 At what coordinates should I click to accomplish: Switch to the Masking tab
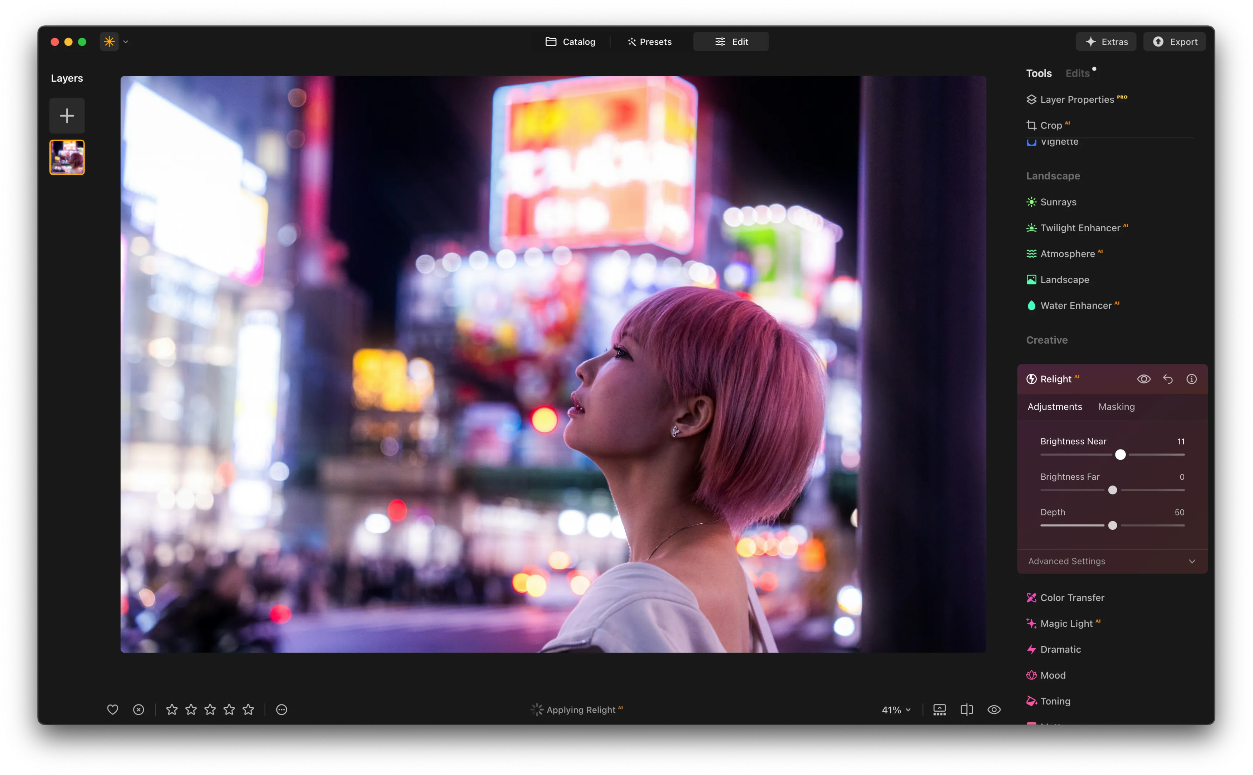(x=1116, y=406)
